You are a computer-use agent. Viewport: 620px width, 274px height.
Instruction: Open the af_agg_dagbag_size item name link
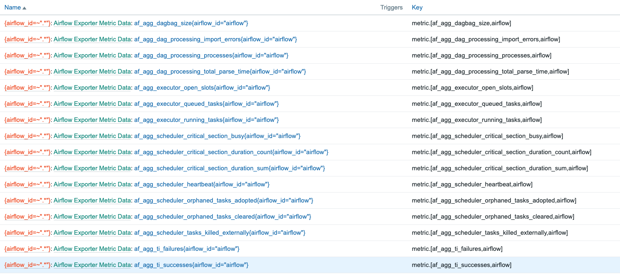(191, 23)
